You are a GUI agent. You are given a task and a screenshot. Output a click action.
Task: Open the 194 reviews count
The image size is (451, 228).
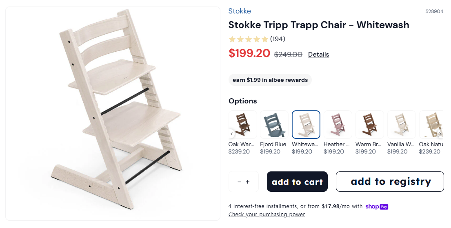[278, 39]
